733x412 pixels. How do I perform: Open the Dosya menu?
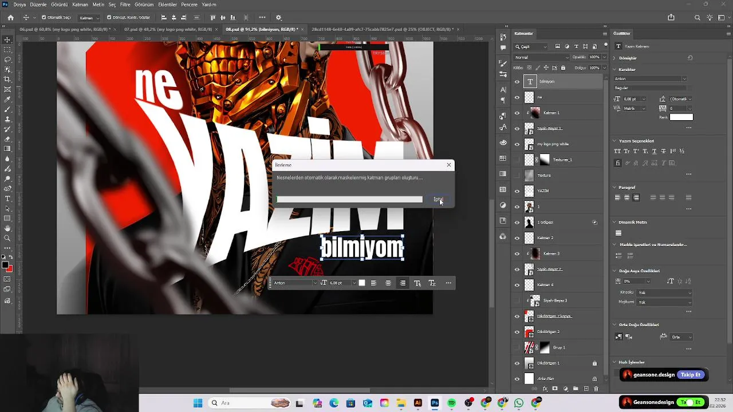tap(19, 5)
